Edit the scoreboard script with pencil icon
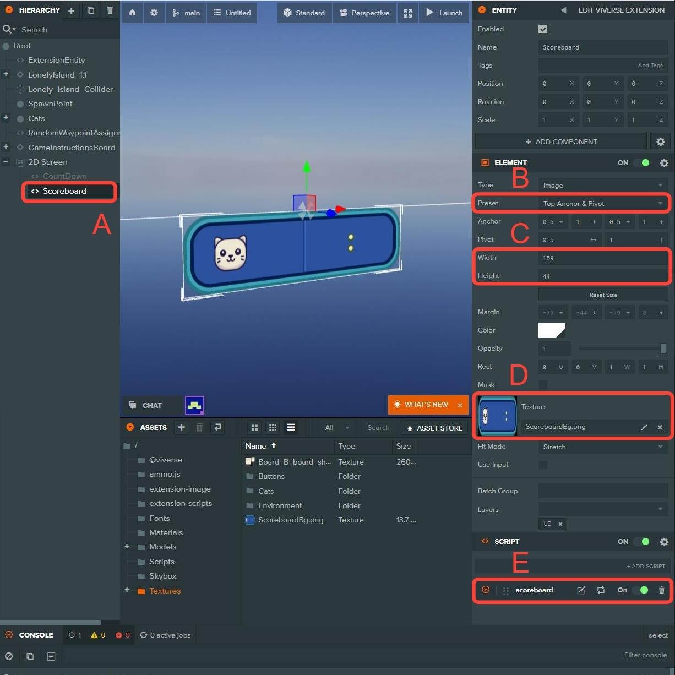This screenshot has height=675, width=675. tap(581, 590)
